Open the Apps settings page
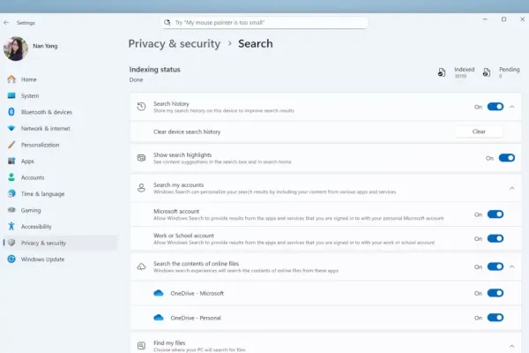Screen dimensions: 529x353 pos(27,161)
